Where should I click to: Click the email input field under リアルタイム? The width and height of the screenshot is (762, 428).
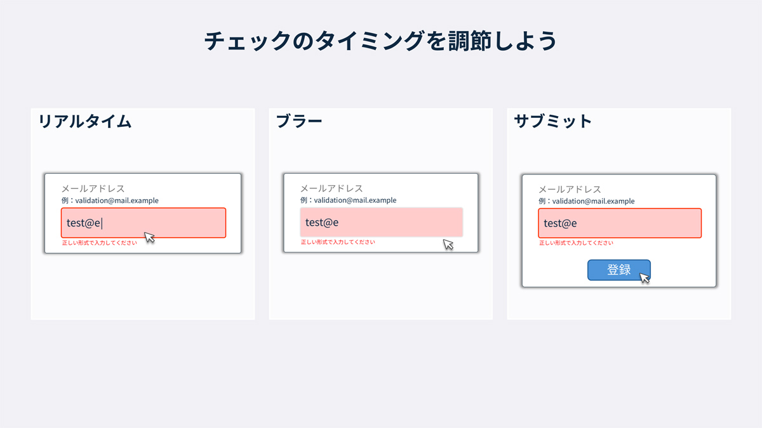(x=144, y=223)
